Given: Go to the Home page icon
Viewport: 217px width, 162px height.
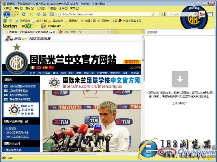Looking at the screenshot, I should [x=38, y=14].
